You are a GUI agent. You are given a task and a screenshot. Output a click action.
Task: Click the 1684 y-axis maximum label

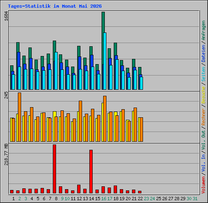click(6, 16)
